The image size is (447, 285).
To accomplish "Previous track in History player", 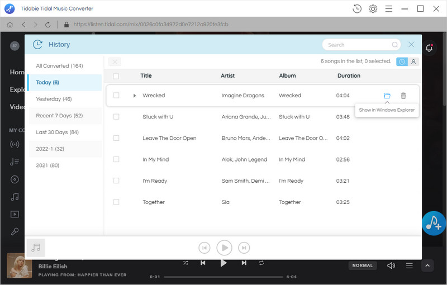I will point(205,248).
